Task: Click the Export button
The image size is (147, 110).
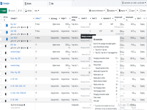Action: pos(132,11)
